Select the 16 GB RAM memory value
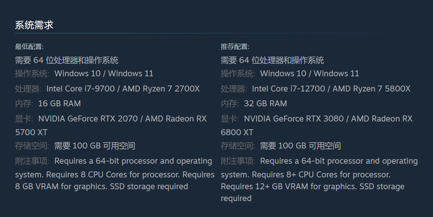 pyautogui.click(x=59, y=104)
